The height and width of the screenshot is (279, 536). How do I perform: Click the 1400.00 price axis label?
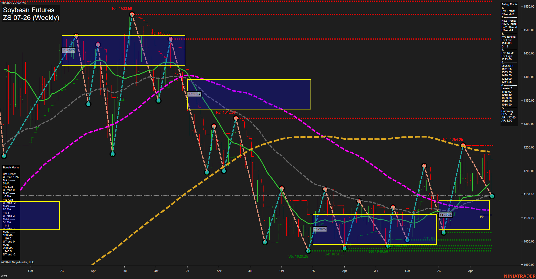tap(529, 77)
